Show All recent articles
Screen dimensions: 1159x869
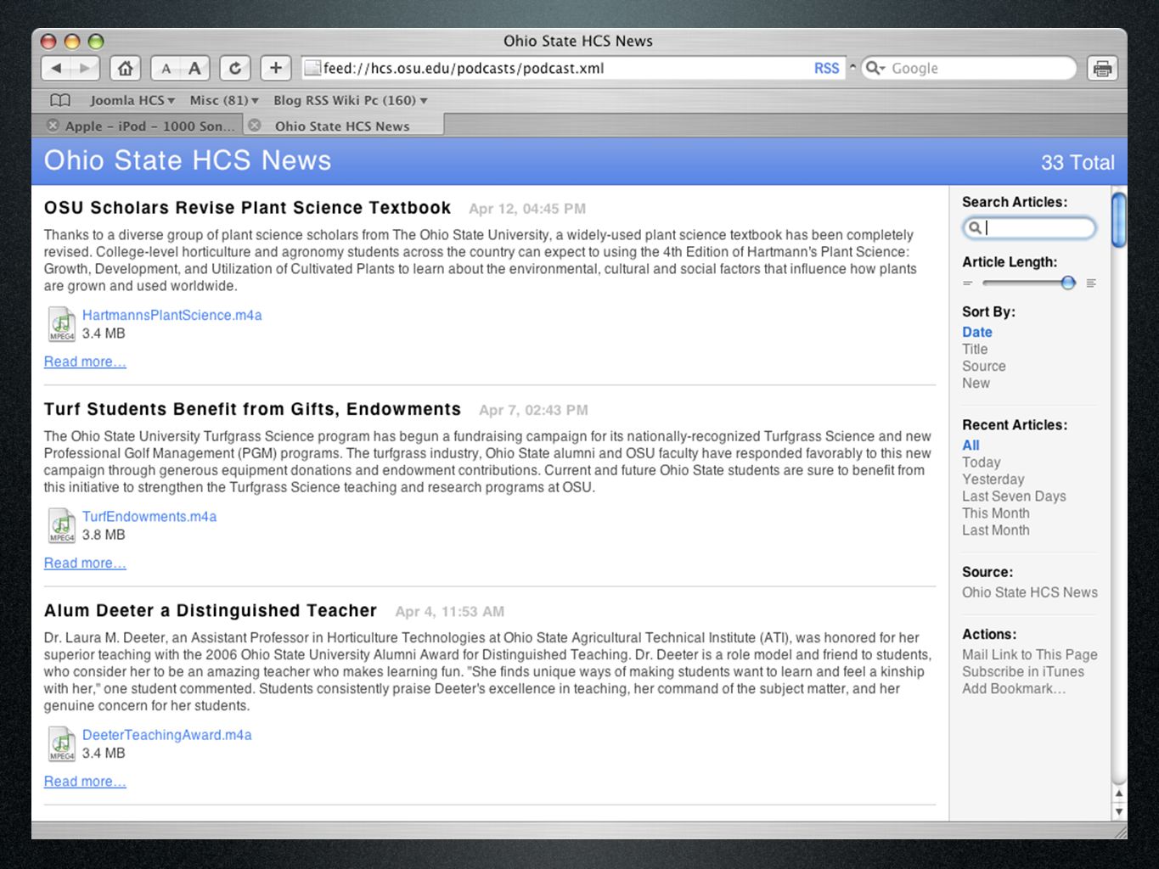click(x=971, y=446)
